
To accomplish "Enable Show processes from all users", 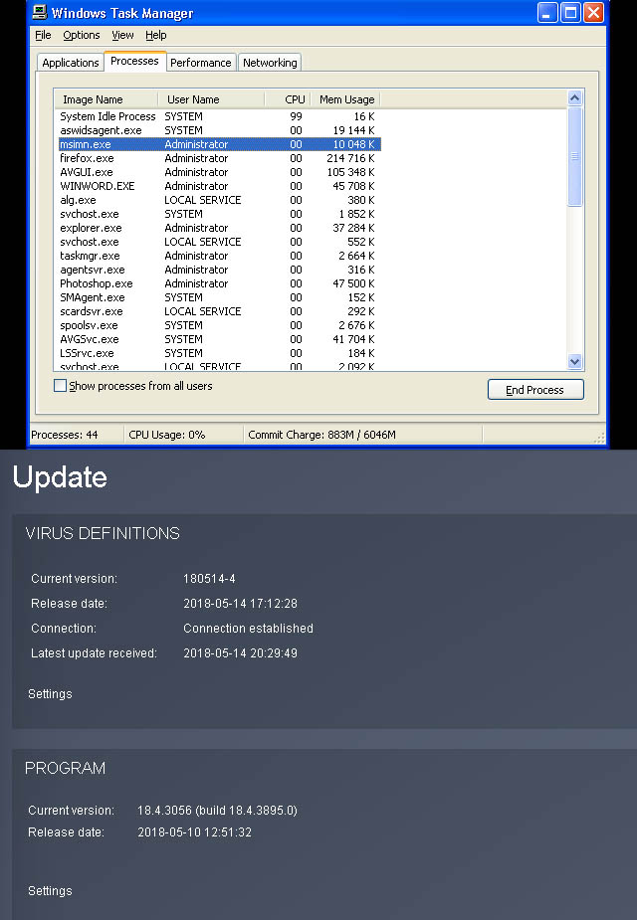I will [61, 386].
